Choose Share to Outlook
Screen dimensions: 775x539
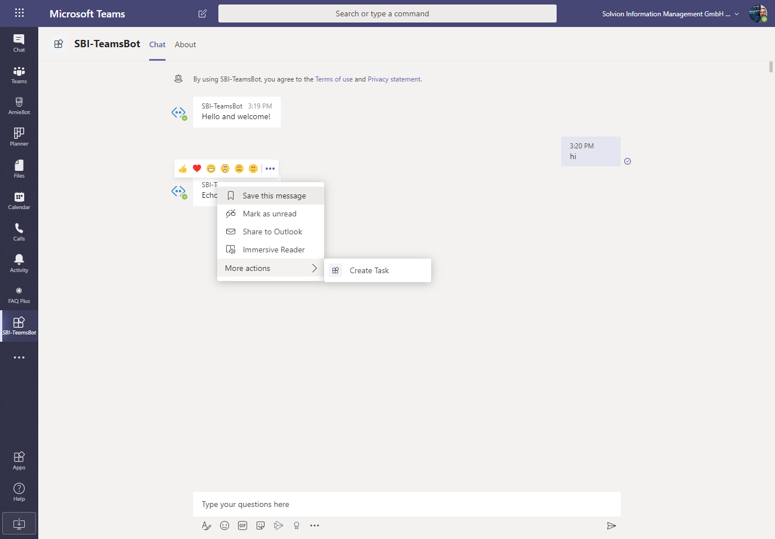(271, 232)
